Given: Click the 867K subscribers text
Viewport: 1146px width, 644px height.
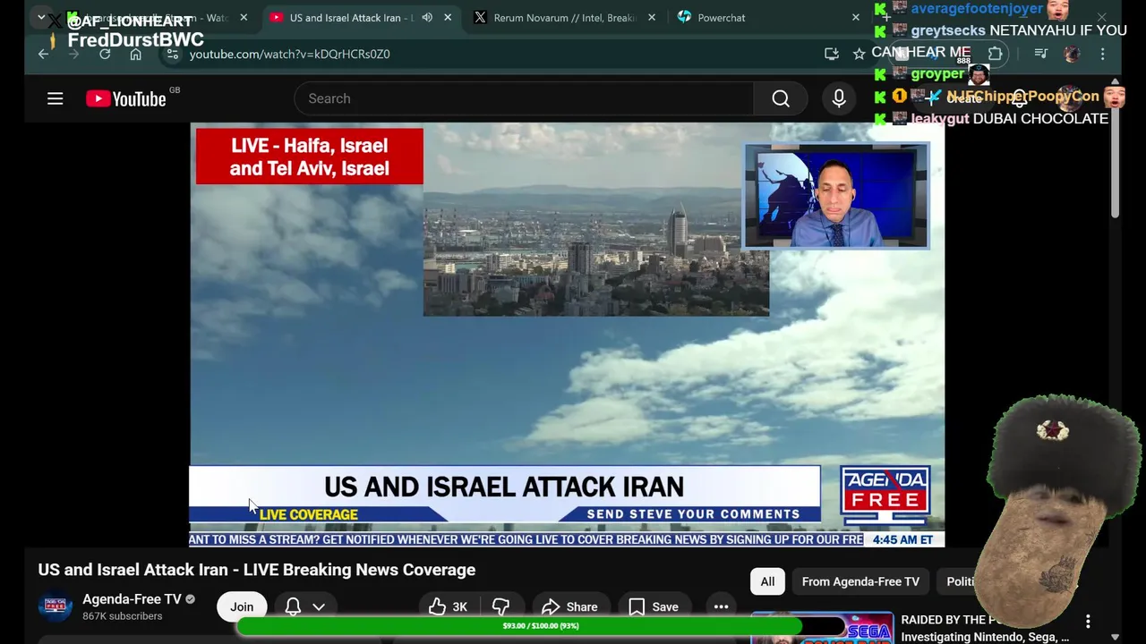Looking at the screenshot, I should [123, 616].
